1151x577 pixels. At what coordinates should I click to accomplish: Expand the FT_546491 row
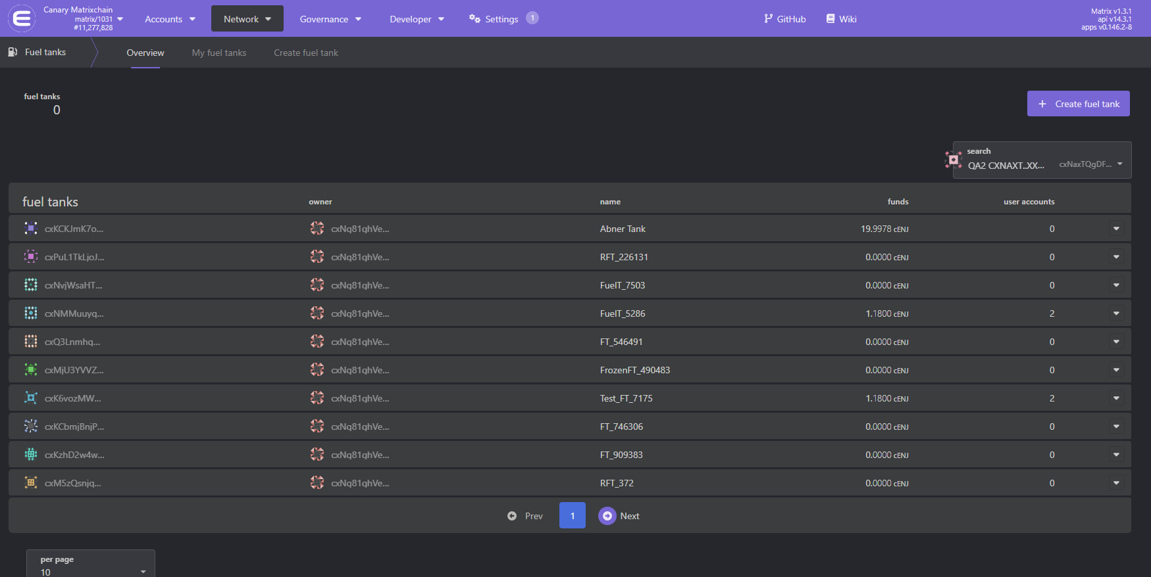tap(1116, 342)
